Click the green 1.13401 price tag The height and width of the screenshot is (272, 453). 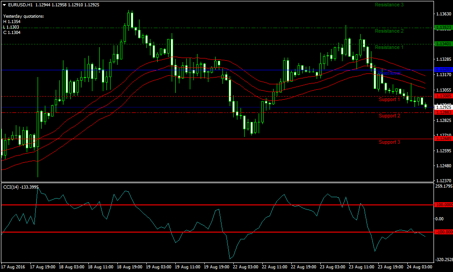(x=443, y=44)
